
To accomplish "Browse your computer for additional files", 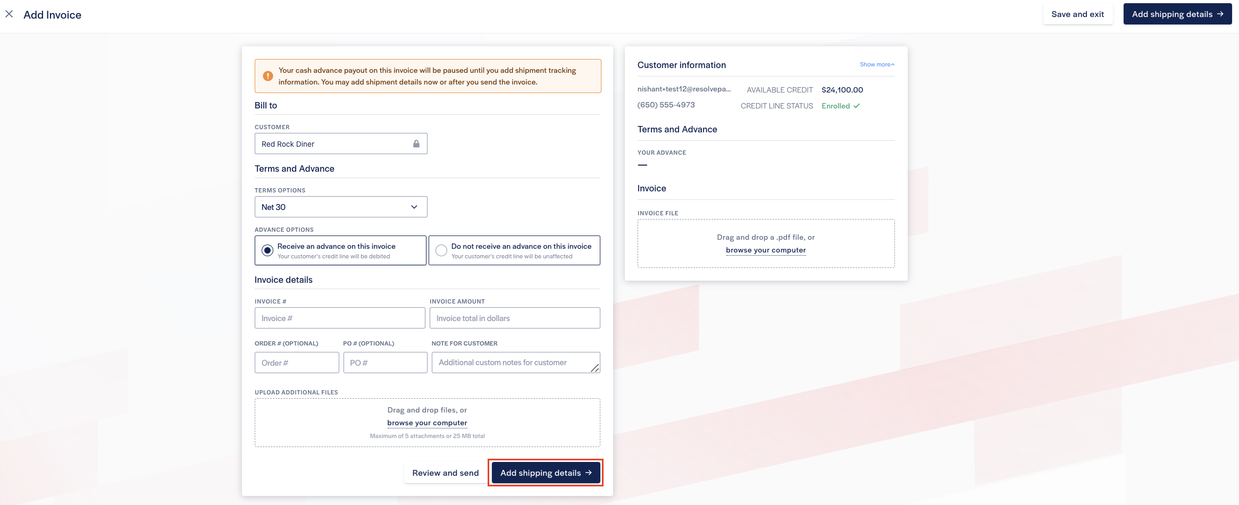I will [427, 423].
